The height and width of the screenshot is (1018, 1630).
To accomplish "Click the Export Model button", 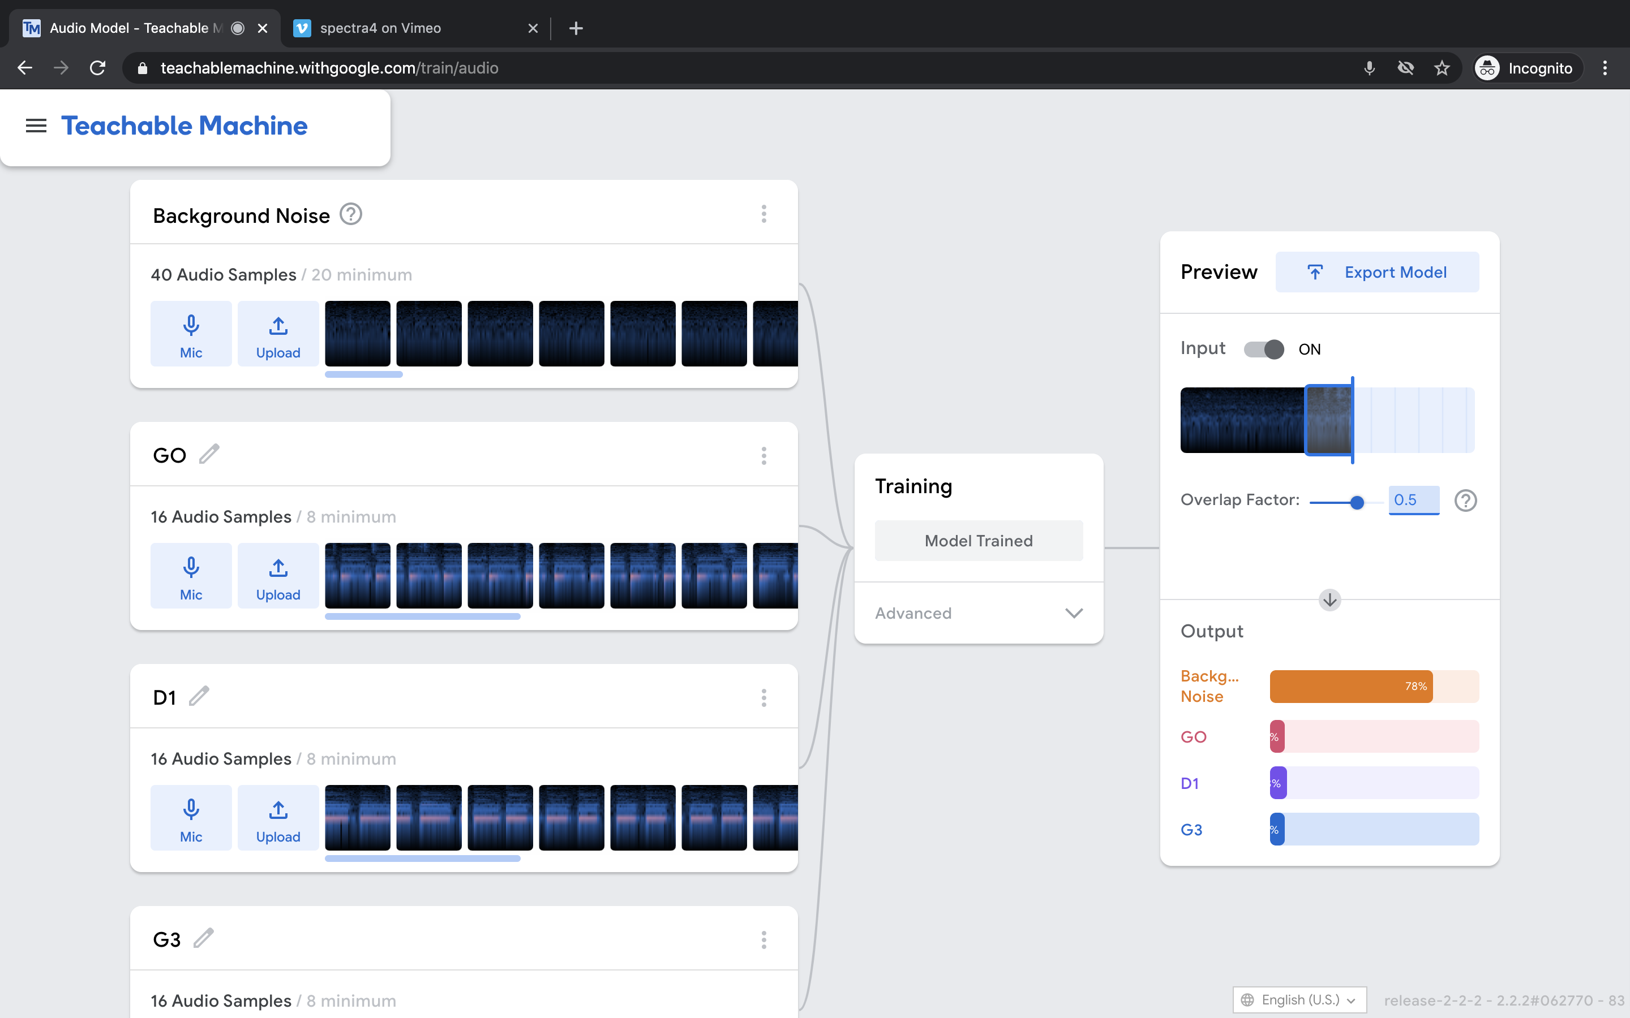I will click(x=1377, y=272).
